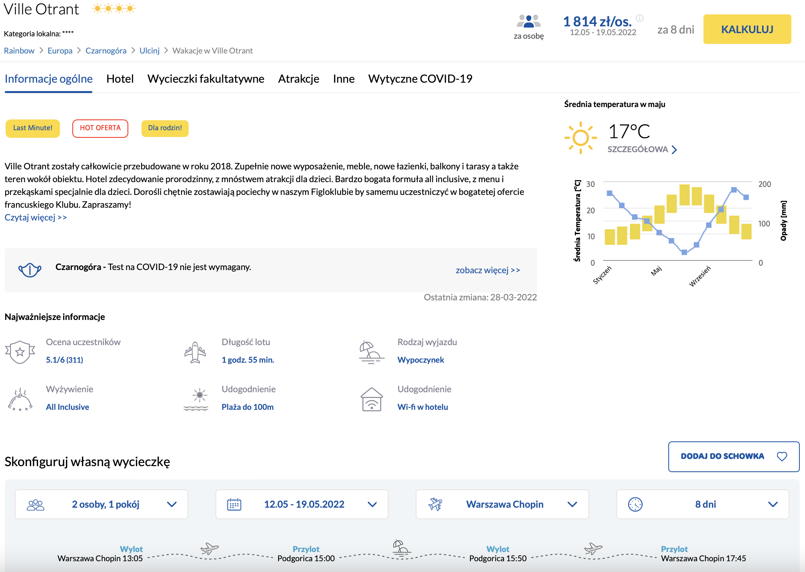Follow the 'Czytaj więcej >>' link

coord(36,217)
